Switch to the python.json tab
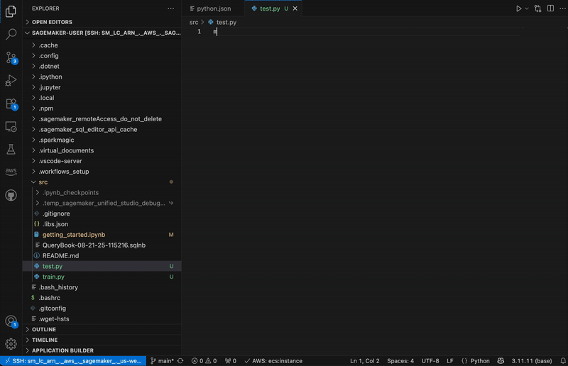This screenshot has width=568, height=366. click(213, 9)
